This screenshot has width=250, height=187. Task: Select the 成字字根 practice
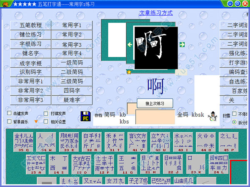30,63
